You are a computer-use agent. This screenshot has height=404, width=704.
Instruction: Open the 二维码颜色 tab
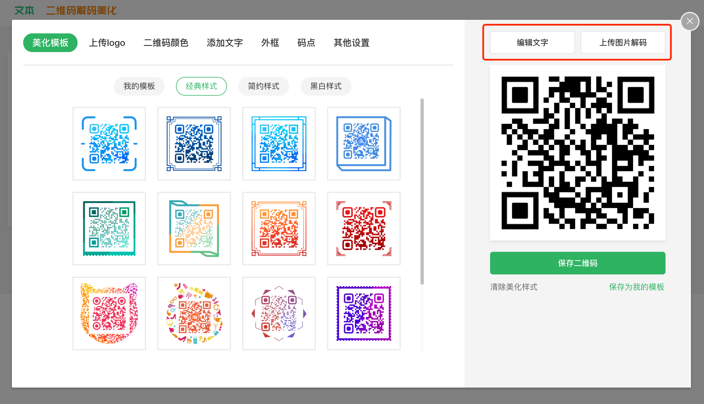[x=166, y=43]
